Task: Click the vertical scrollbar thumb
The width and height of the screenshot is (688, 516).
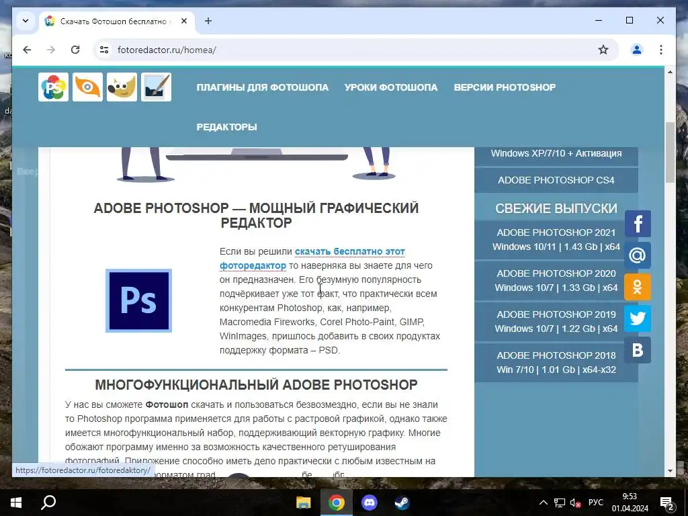Action: (670, 153)
